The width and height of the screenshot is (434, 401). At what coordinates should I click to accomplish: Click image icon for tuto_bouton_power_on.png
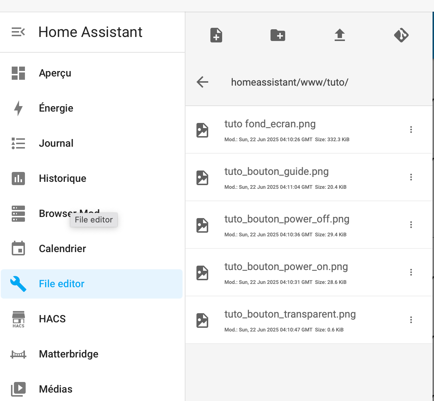tap(202, 273)
